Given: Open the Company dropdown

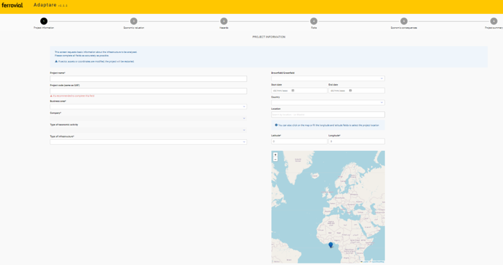Looking at the screenshot, I should [x=148, y=118].
